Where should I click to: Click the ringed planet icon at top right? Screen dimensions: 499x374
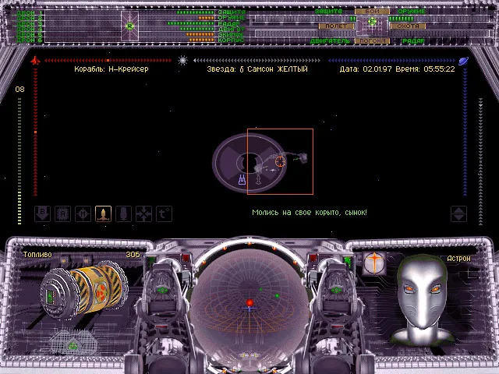tap(463, 60)
